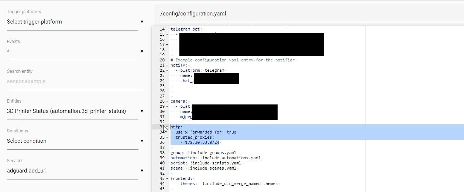Click 'themes: !include_dir_merge_named themes' line

click(229, 184)
